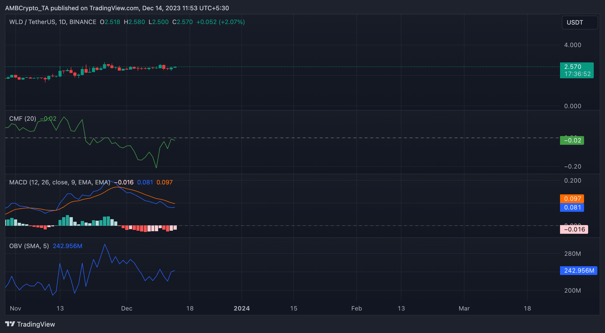Click the 2024 label on time axis
The width and height of the screenshot is (605, 333).
[x=242, y=308]
